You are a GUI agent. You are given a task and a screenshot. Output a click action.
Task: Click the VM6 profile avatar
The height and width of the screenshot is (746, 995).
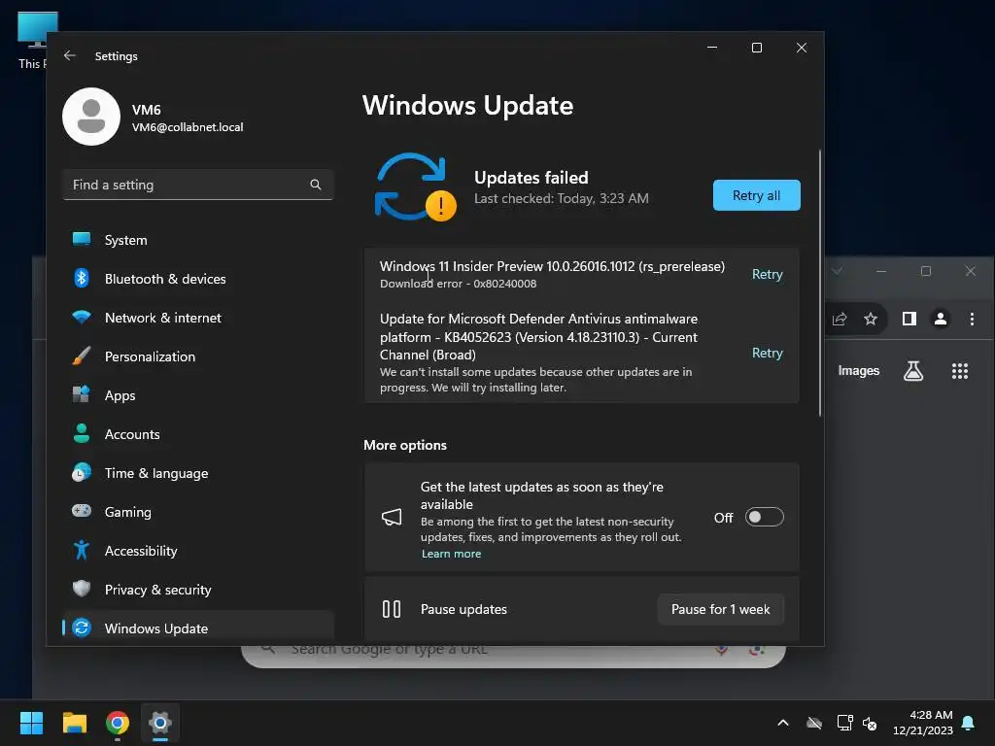click(x=91, y=117)
